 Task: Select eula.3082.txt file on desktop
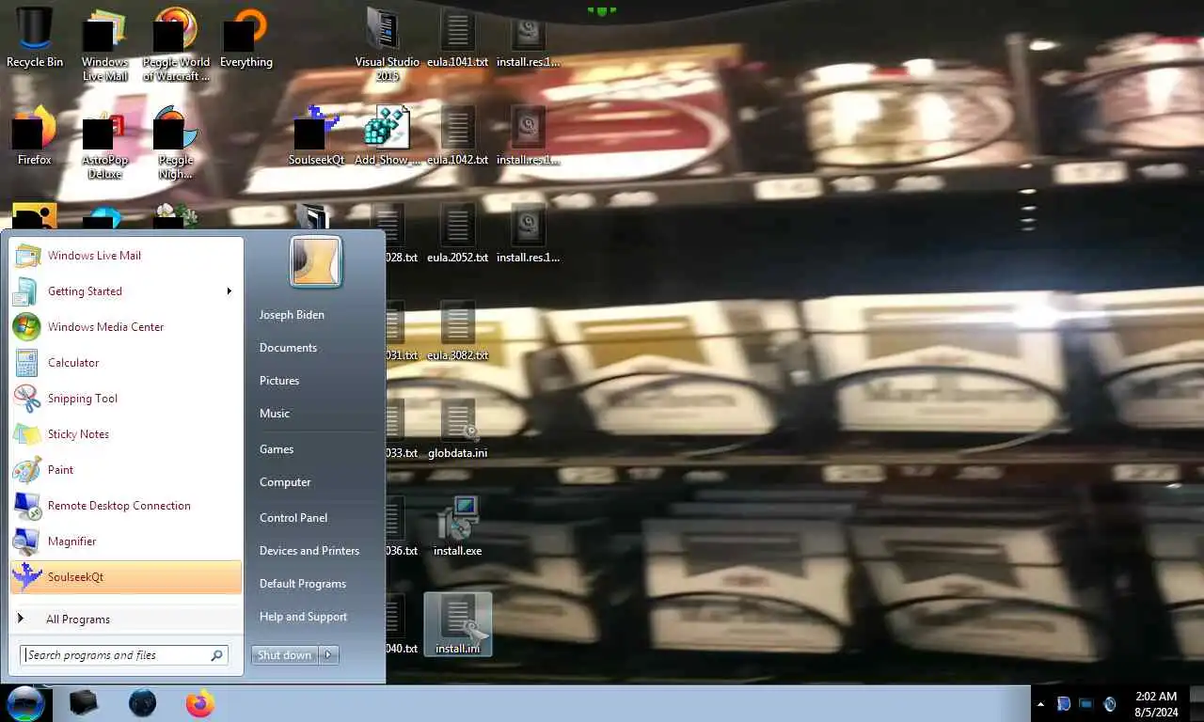(x=457, y=332)
